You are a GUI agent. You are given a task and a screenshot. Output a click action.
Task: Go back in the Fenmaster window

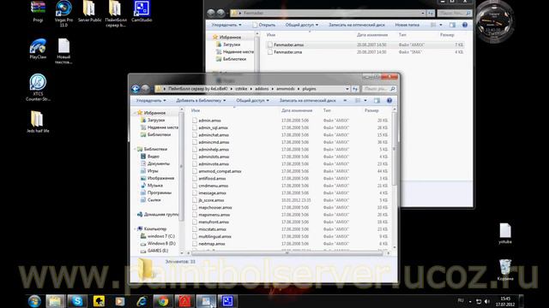click(211, 13)
